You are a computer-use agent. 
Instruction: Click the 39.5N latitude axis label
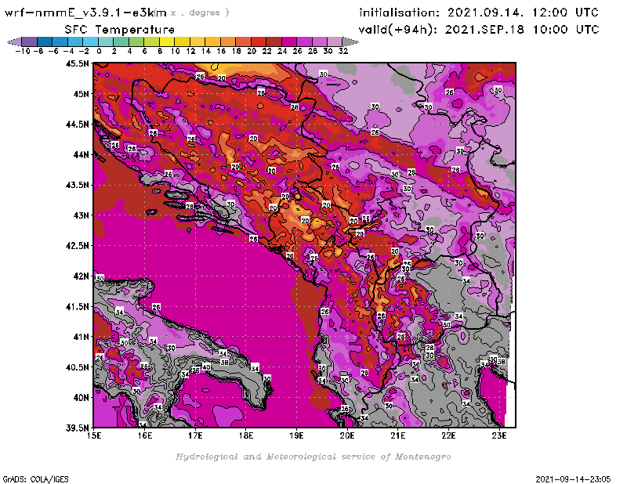[x=77, y=428]
